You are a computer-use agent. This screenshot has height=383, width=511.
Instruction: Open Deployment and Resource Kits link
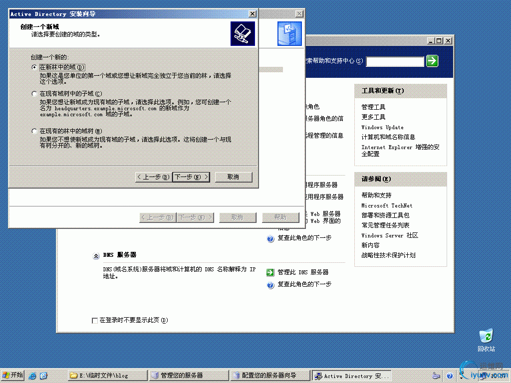pyautogui.click(x=385, y=215)
